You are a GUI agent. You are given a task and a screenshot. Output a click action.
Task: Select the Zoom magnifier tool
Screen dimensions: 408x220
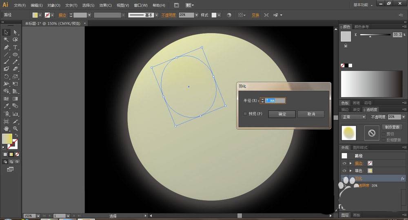(15, 129)
